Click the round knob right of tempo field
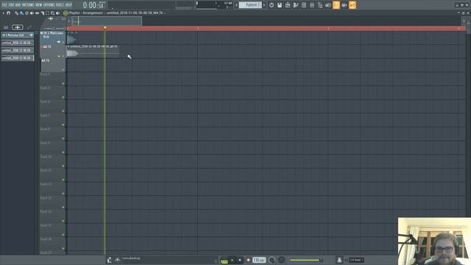 272,260
